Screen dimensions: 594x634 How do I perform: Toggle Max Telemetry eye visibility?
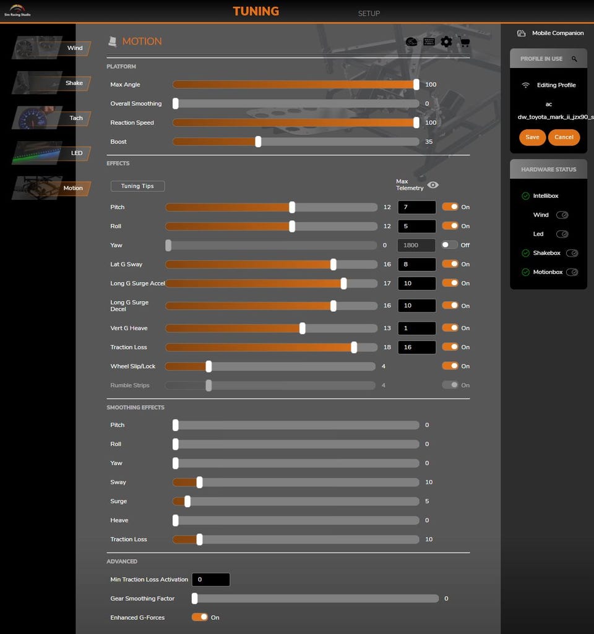pyautogui.click(x=433, y=185)
